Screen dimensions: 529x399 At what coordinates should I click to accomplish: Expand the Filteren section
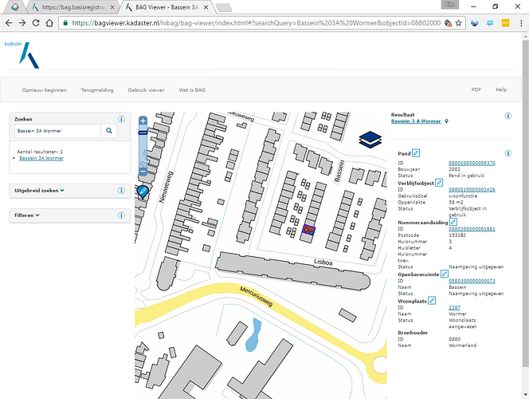pyautogui.click(x=27, y=215)
